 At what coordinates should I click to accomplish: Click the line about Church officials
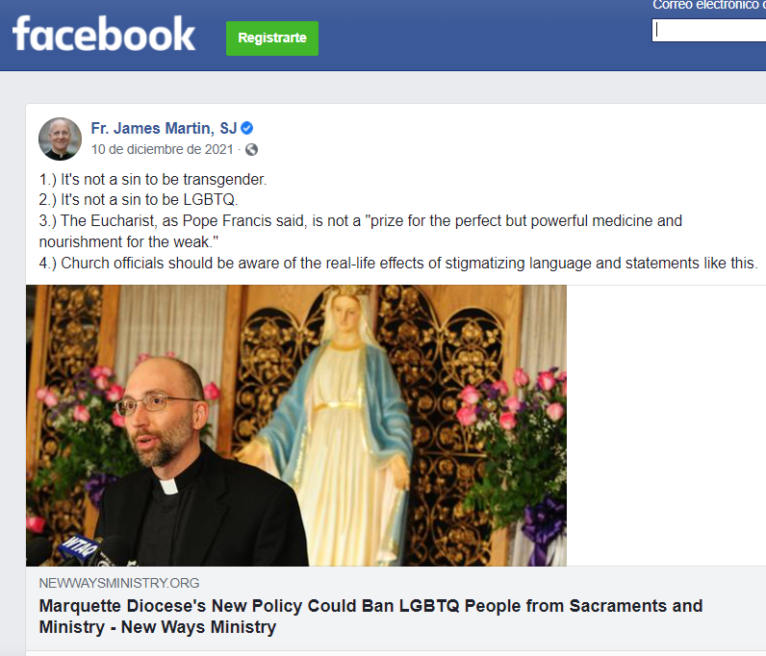pos(398,264)
